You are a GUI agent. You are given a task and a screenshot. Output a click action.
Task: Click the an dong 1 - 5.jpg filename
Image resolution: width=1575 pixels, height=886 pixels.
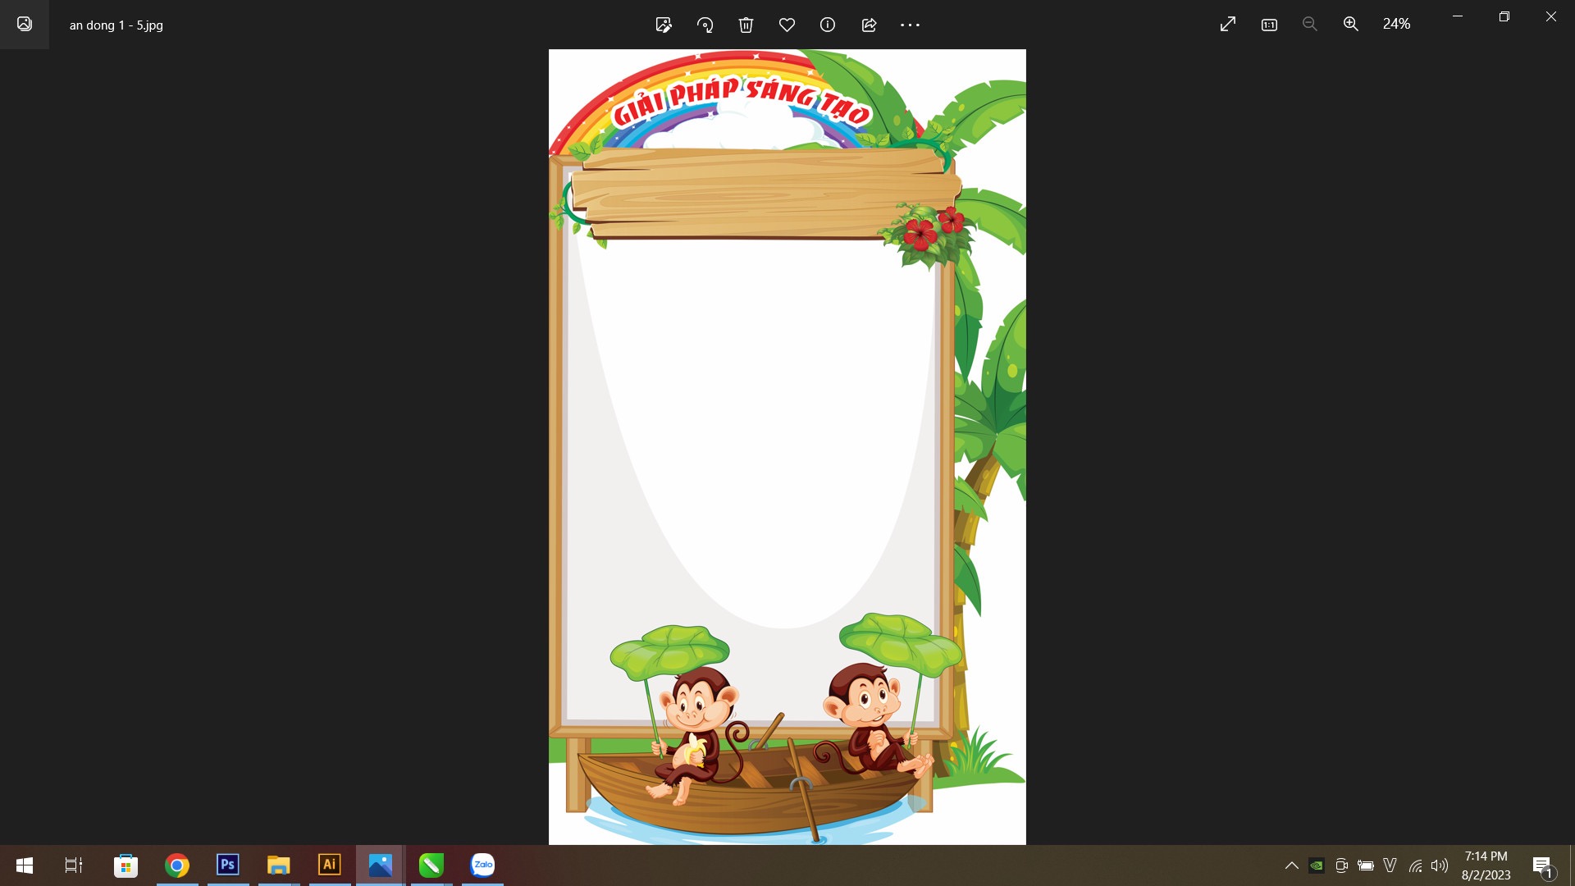click(116, 25)
